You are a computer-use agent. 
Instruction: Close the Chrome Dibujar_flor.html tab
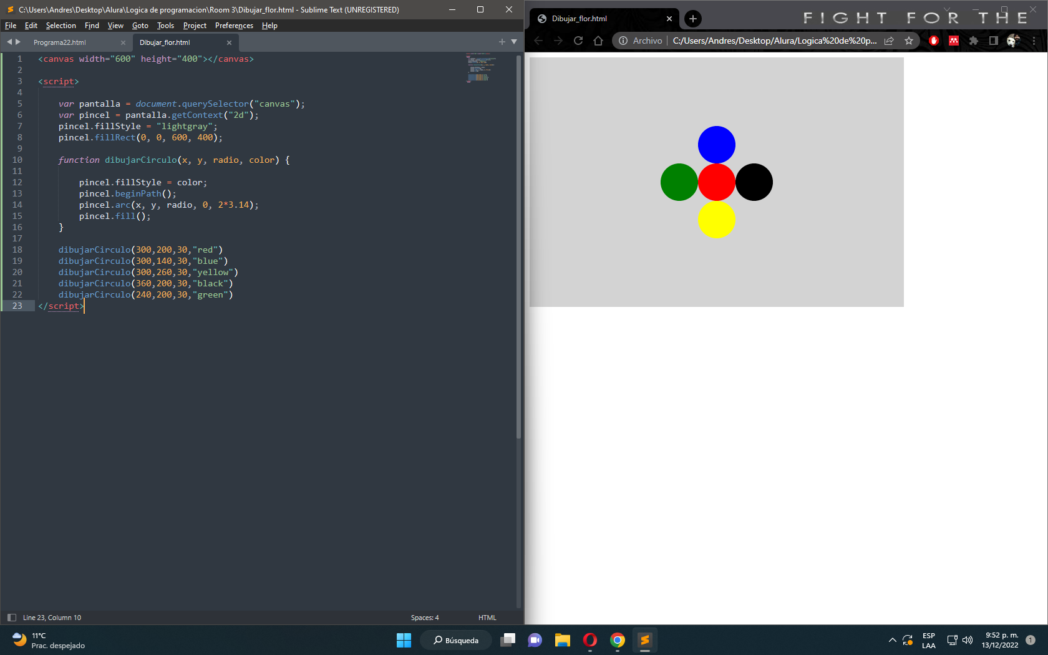pyautogui.click(x=669, y=19)
